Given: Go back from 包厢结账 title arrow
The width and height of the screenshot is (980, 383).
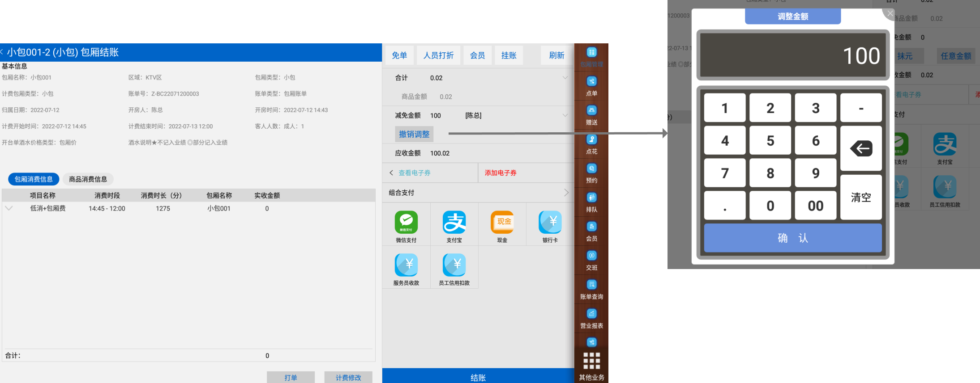Looking at the screenshot, I should 2,52.
